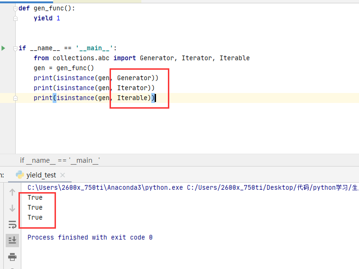Click the word Iterator in second print
The width and height of the screenshot is (359, 269).
[x=132, y=88]
